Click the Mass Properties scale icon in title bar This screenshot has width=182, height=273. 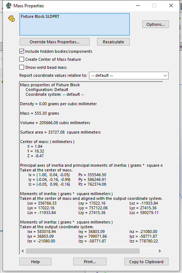tap(9, 5)
